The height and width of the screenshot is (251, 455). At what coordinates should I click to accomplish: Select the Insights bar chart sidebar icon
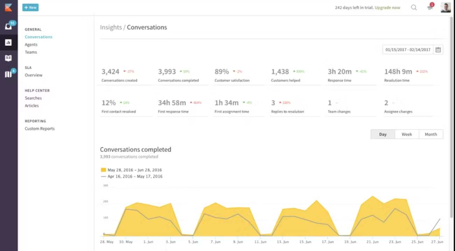tap(8, 42)
